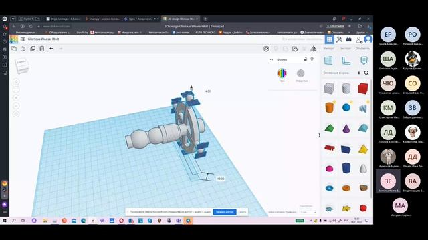The height and width of the screenshot is (240, 428).
Task: Collapse shapes panel with side arrow
Action: pos(320,135)
